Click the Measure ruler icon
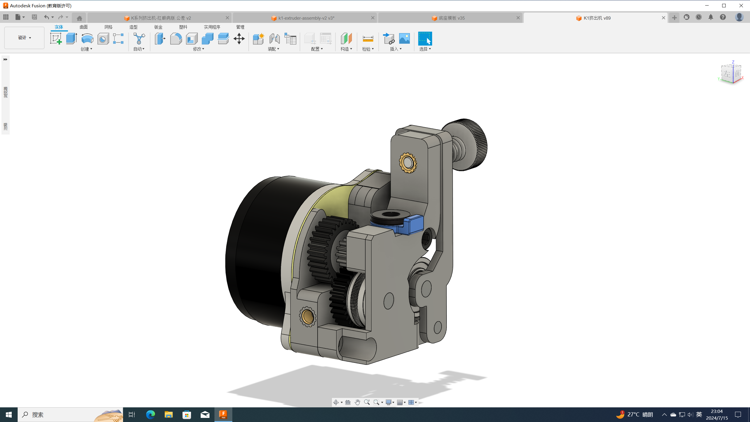The height and width of the screenshot is (422, 750). 368,38
